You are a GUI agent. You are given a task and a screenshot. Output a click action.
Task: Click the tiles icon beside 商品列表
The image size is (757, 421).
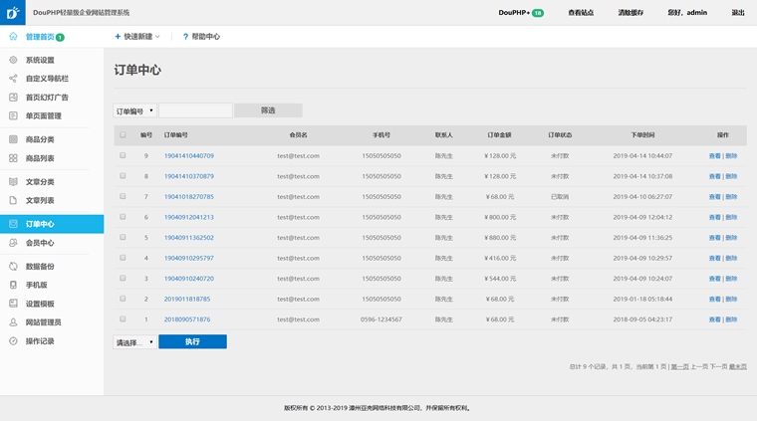pyautogui.click(x=13, y=158)
